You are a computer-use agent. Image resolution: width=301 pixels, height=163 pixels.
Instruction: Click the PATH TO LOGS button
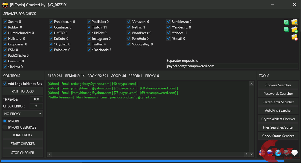pyautogui.click(x=23, y=91)
